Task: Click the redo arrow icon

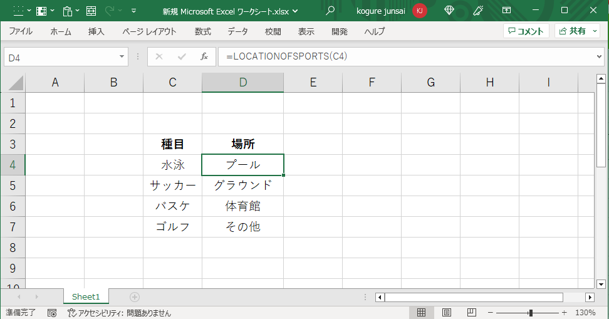Action: coord(109,11)
